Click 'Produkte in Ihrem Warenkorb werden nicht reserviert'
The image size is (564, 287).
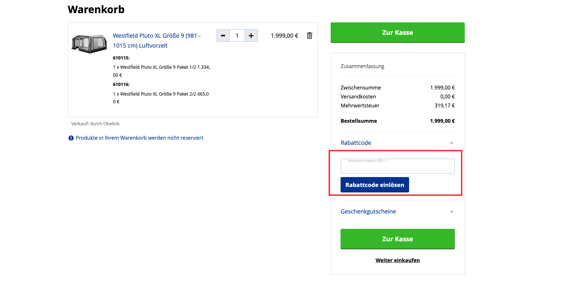pyautogui.click(x=140, y=138)
